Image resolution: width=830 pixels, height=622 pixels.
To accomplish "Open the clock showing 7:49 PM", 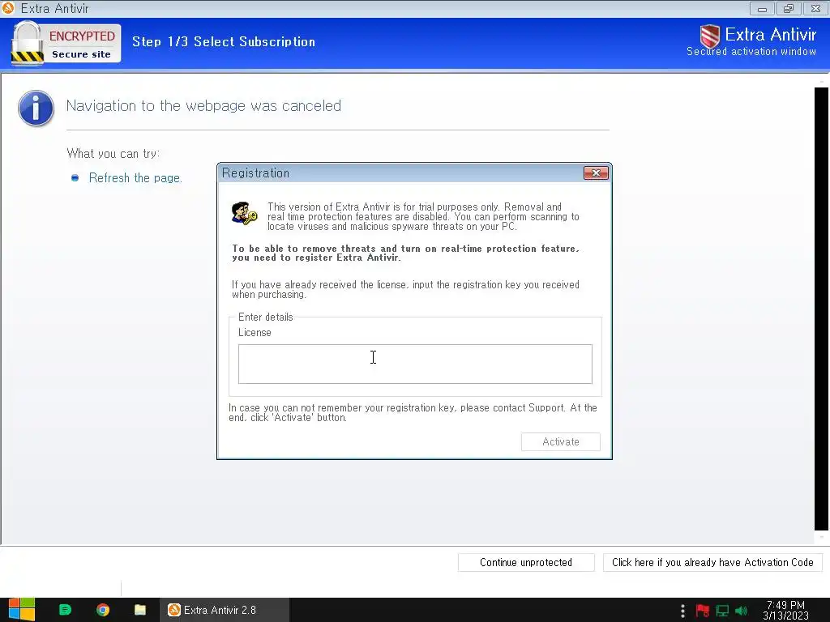I will coord(785,611).
